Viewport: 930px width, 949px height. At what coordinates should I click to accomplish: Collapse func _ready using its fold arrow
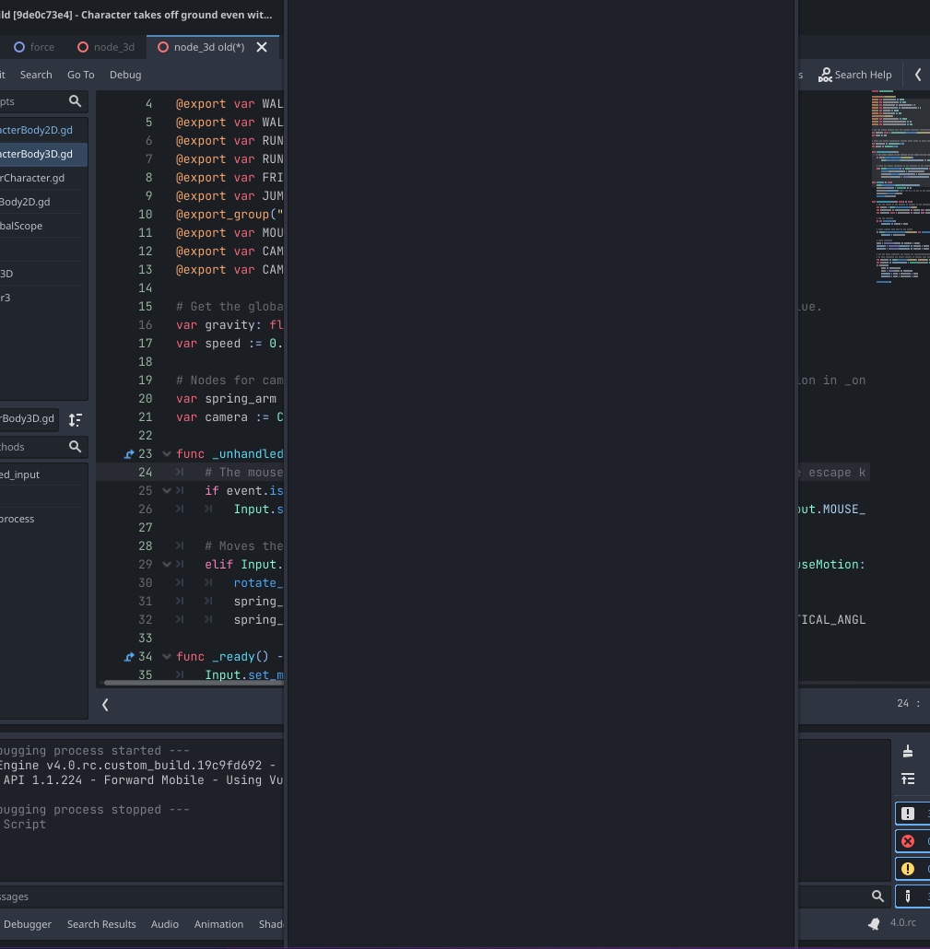166,656
